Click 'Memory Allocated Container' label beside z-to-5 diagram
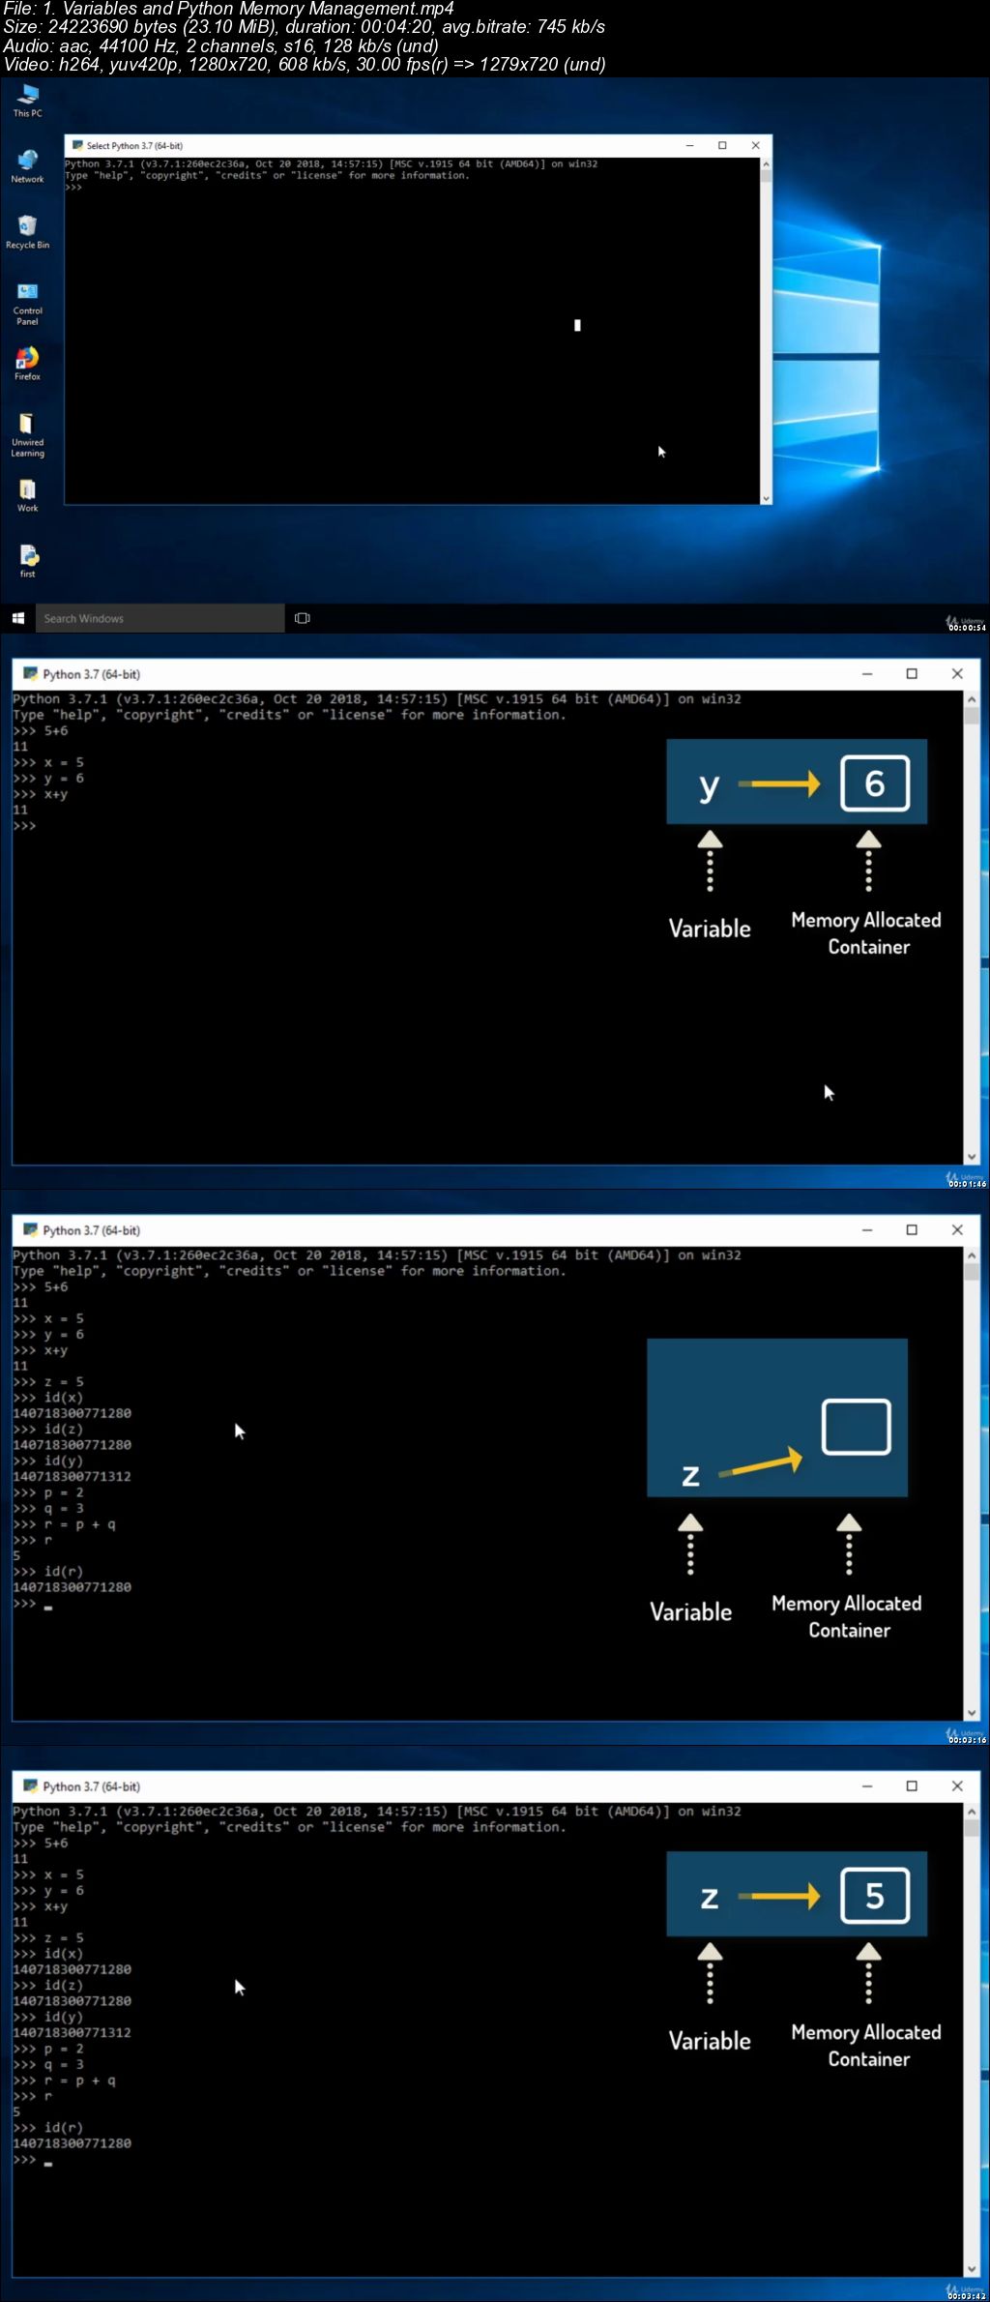 [866, 2046]
